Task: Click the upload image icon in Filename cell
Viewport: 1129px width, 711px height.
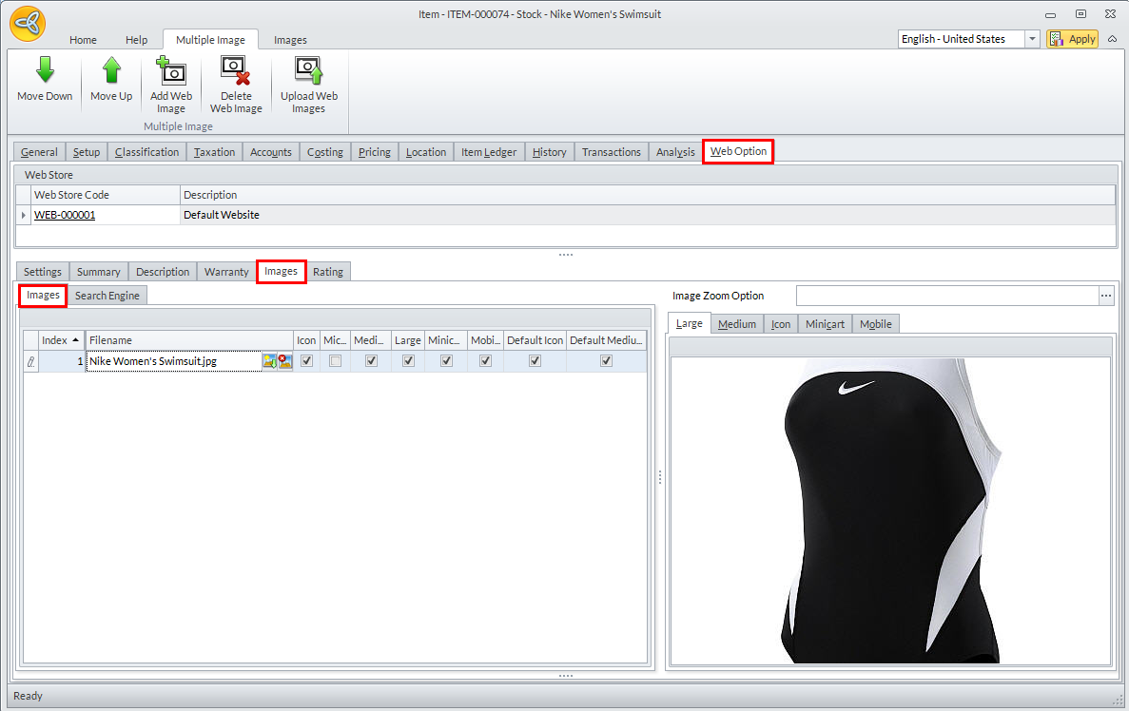Action: click(x=270, y=361)
